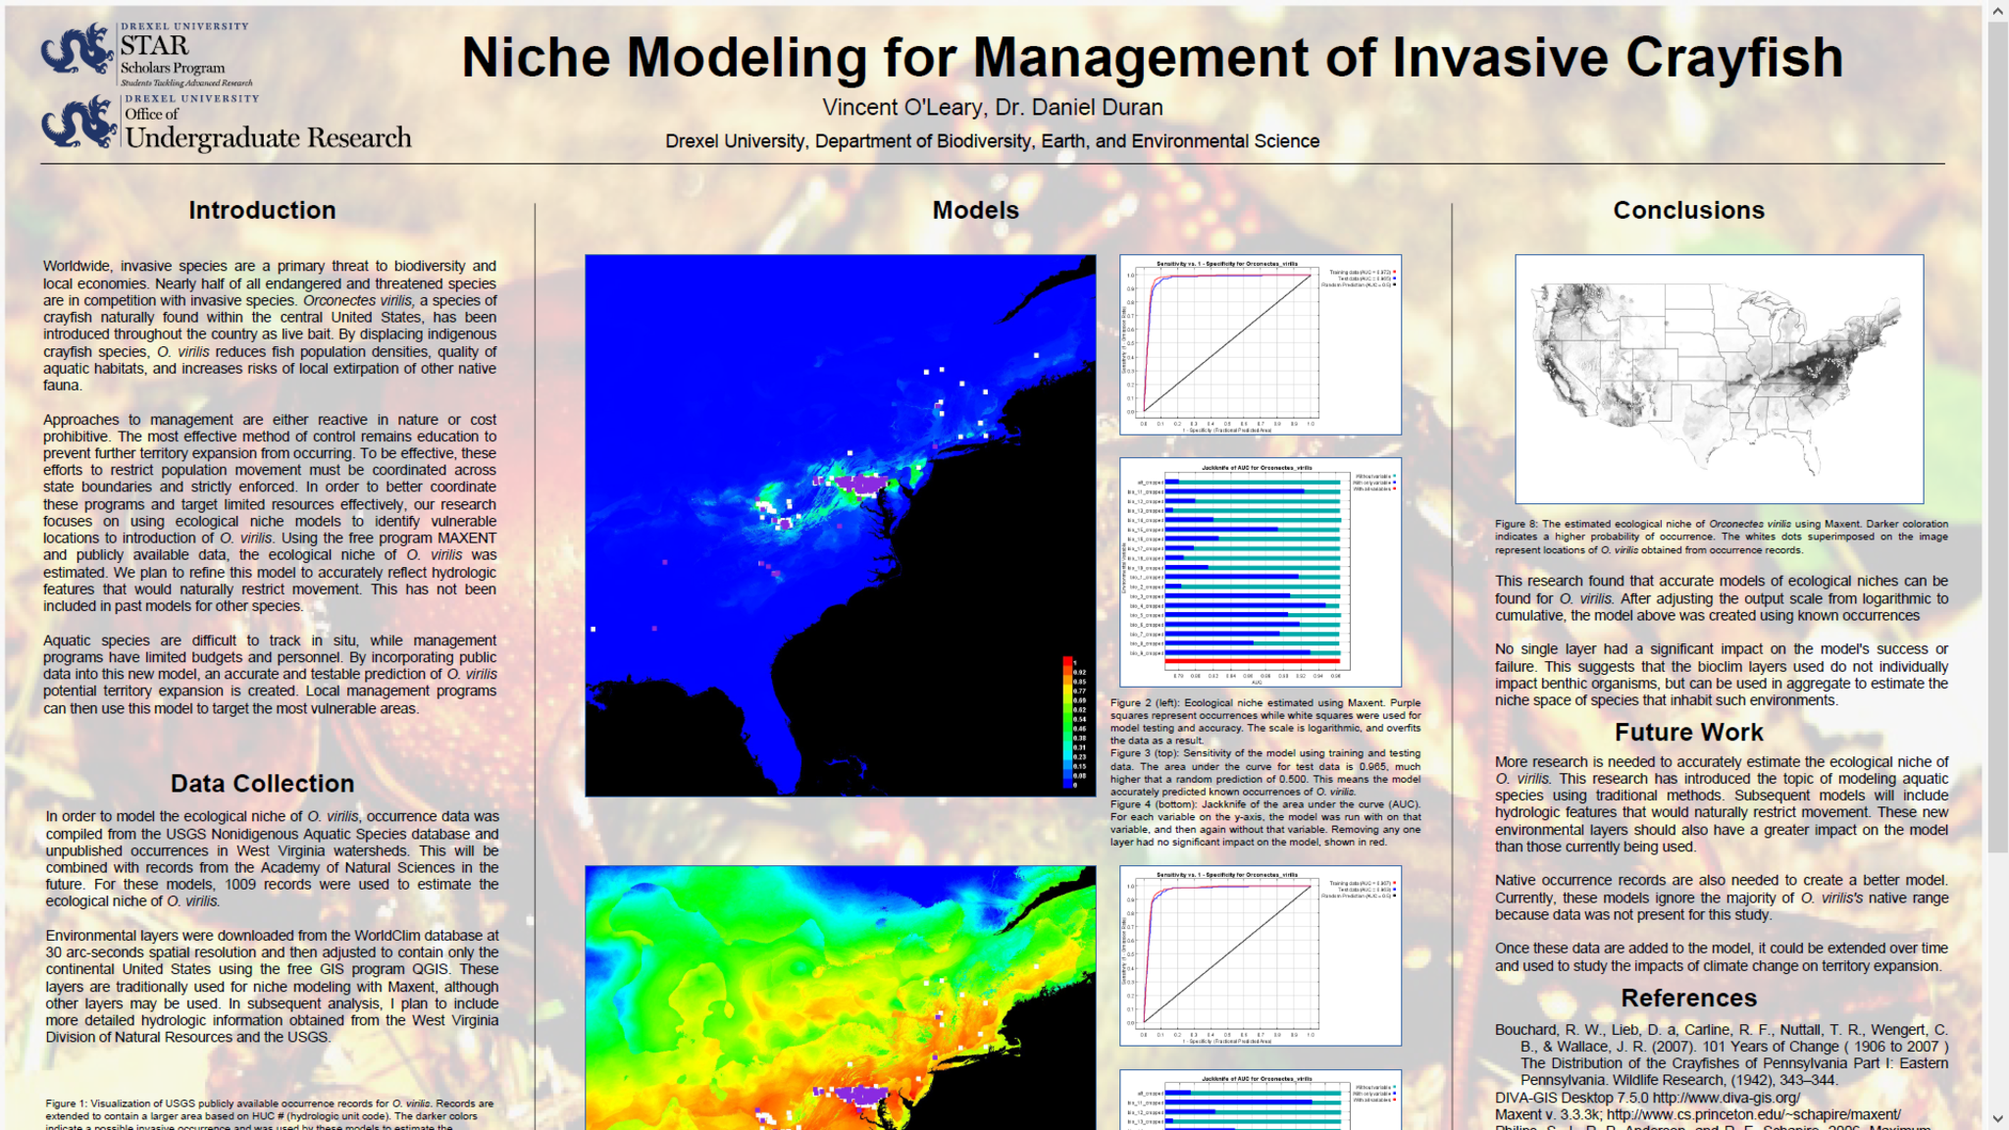Click the second sensitivity vs specificity chart
The image size is (2009, 1130).
point(1260,955)
